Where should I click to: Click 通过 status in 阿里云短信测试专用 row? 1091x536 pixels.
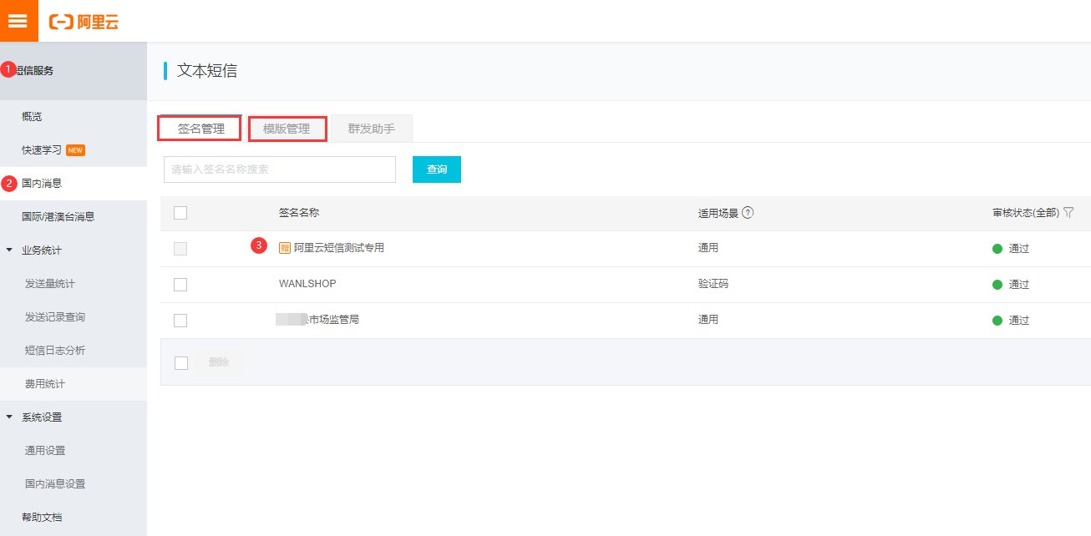[x=1019, y=249]
